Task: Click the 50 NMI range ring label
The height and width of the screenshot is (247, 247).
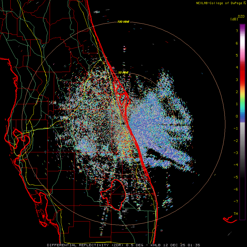Action: point(123,73)
